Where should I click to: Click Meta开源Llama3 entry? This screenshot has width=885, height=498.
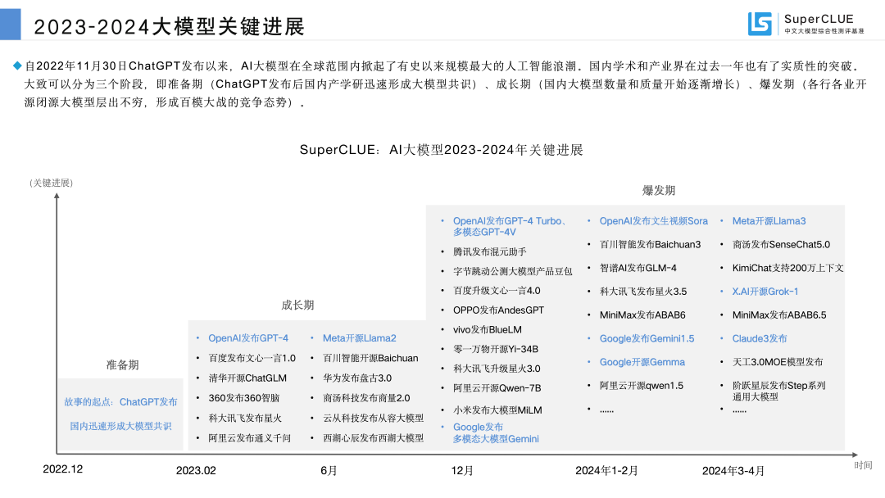(x=769, y=221)
